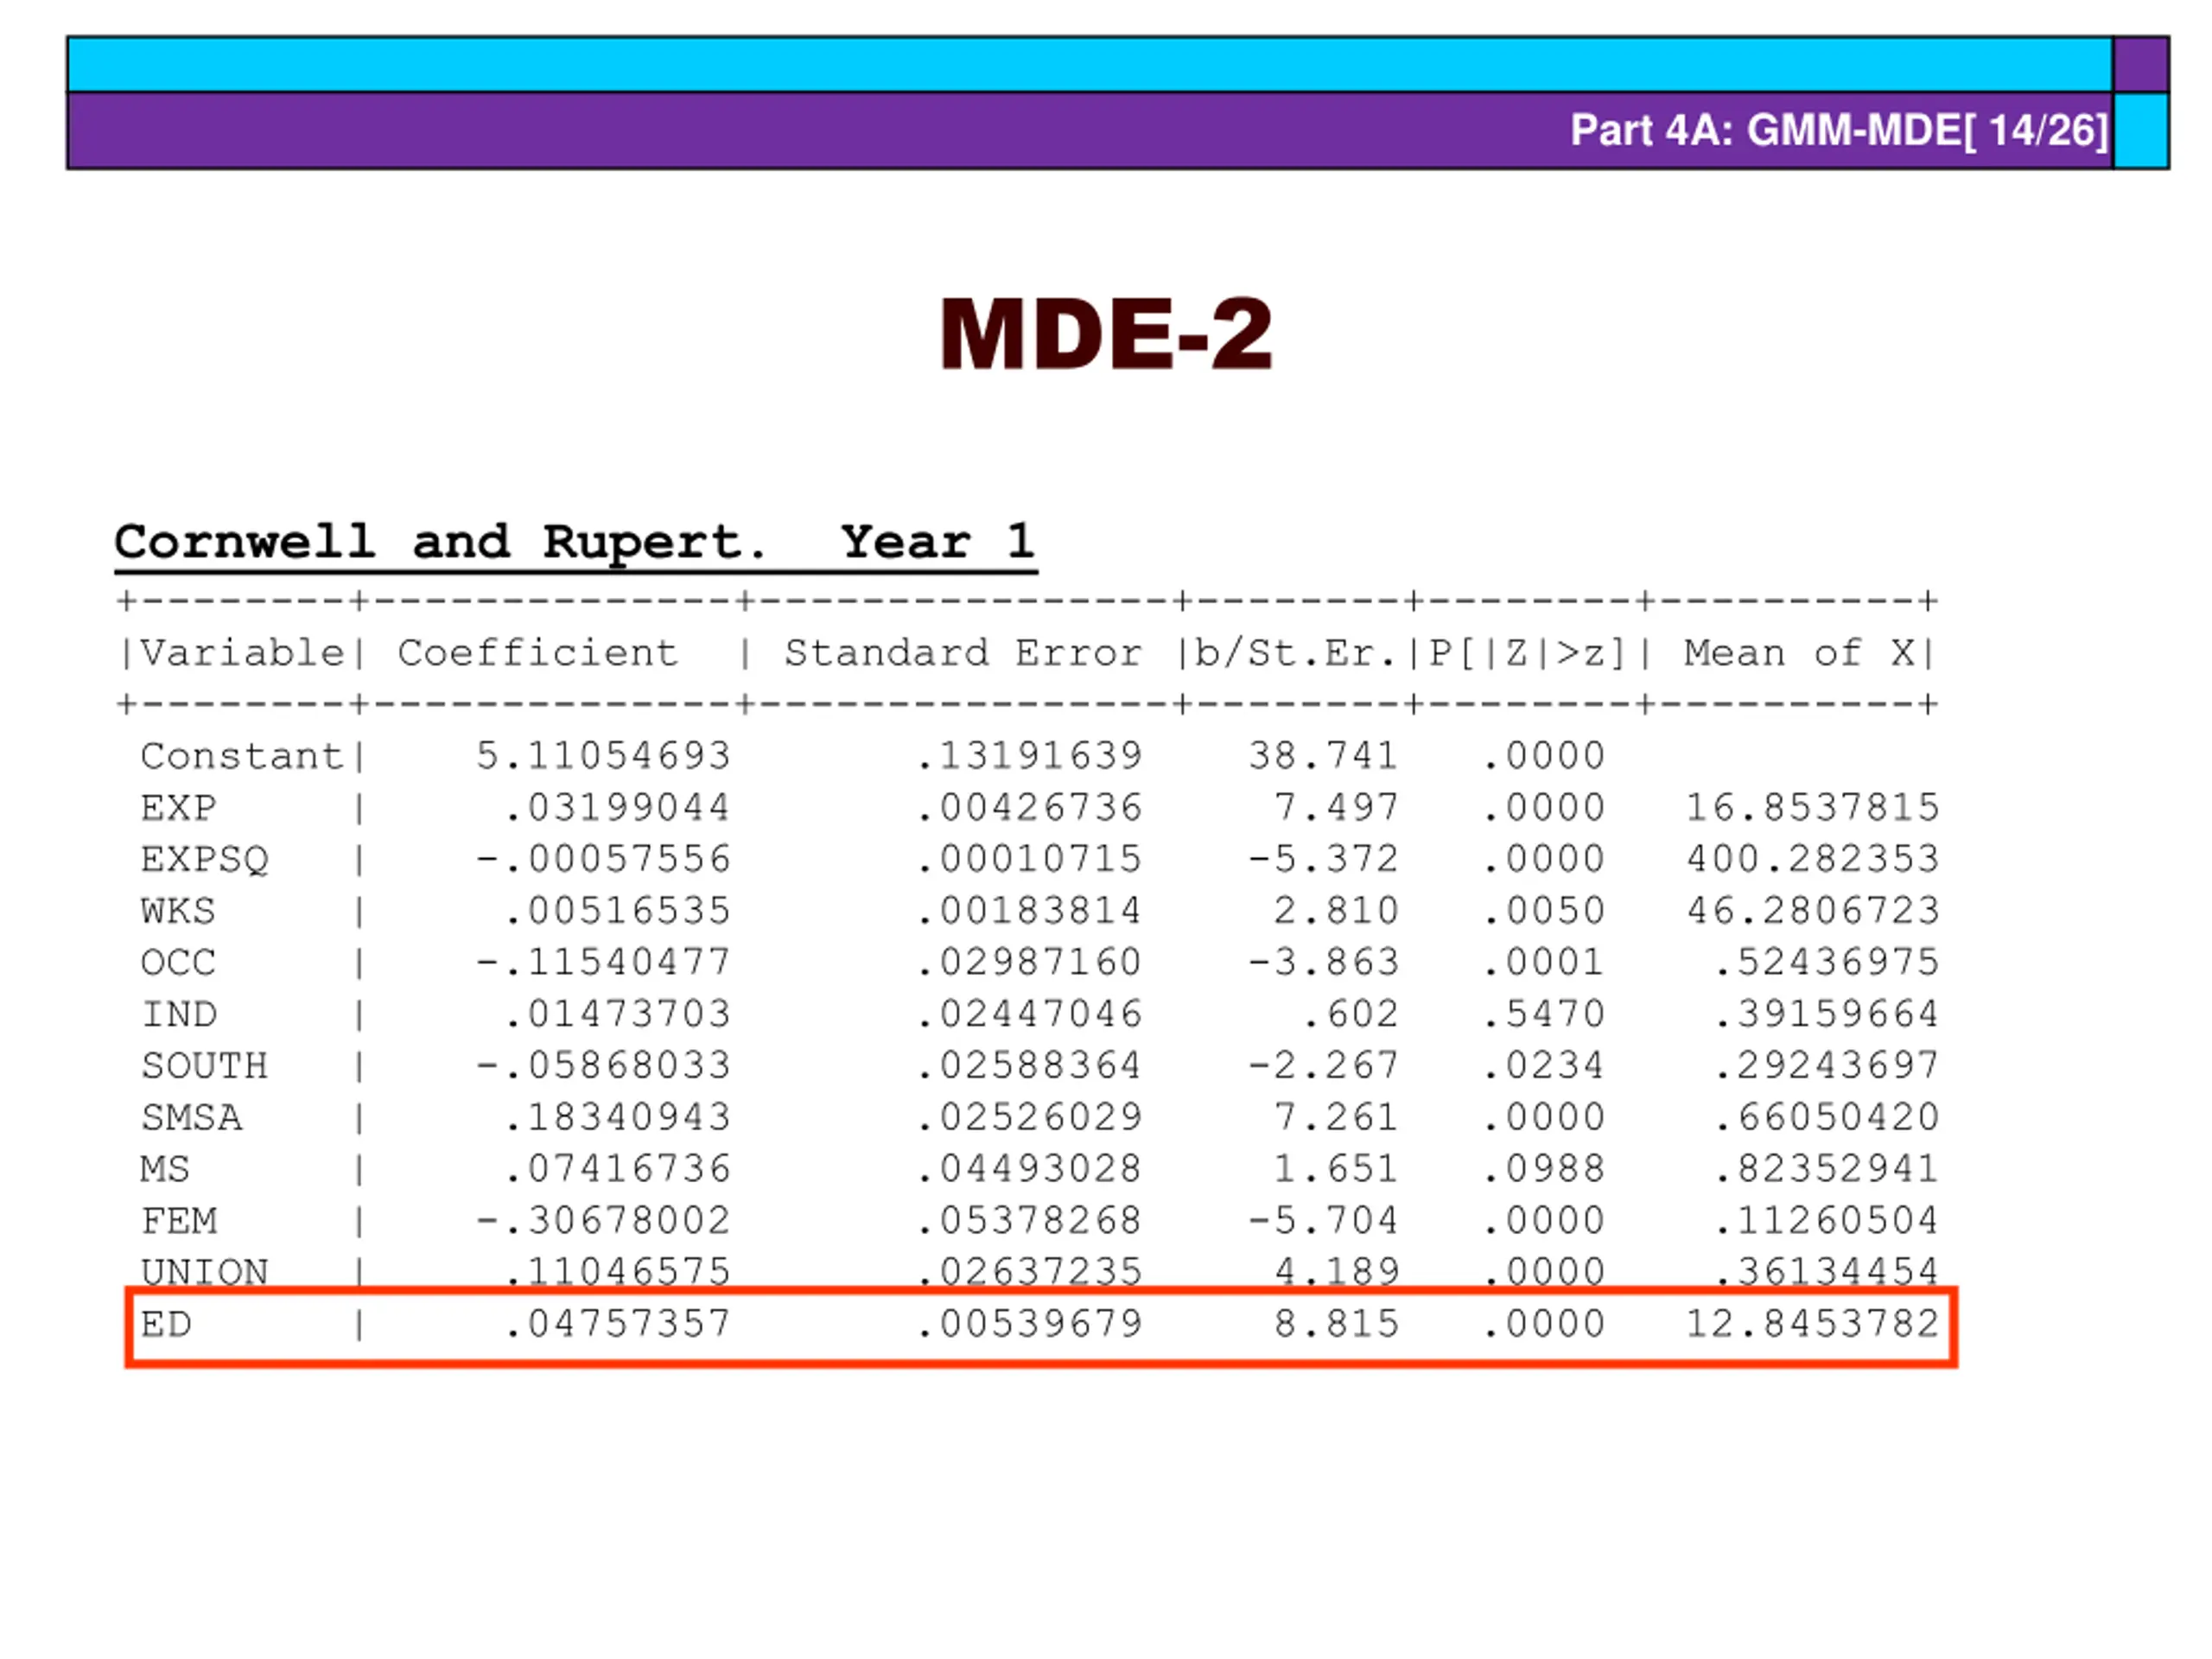The image size is (2212, 1659).
Task: Click the 'UNION' row label
Action: (204, 1272)
